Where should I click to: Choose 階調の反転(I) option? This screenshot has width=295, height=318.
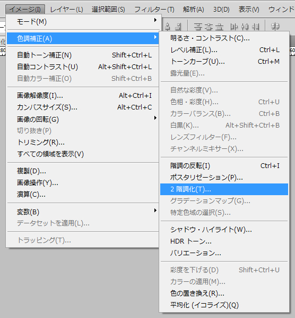(x=224, y=166)
